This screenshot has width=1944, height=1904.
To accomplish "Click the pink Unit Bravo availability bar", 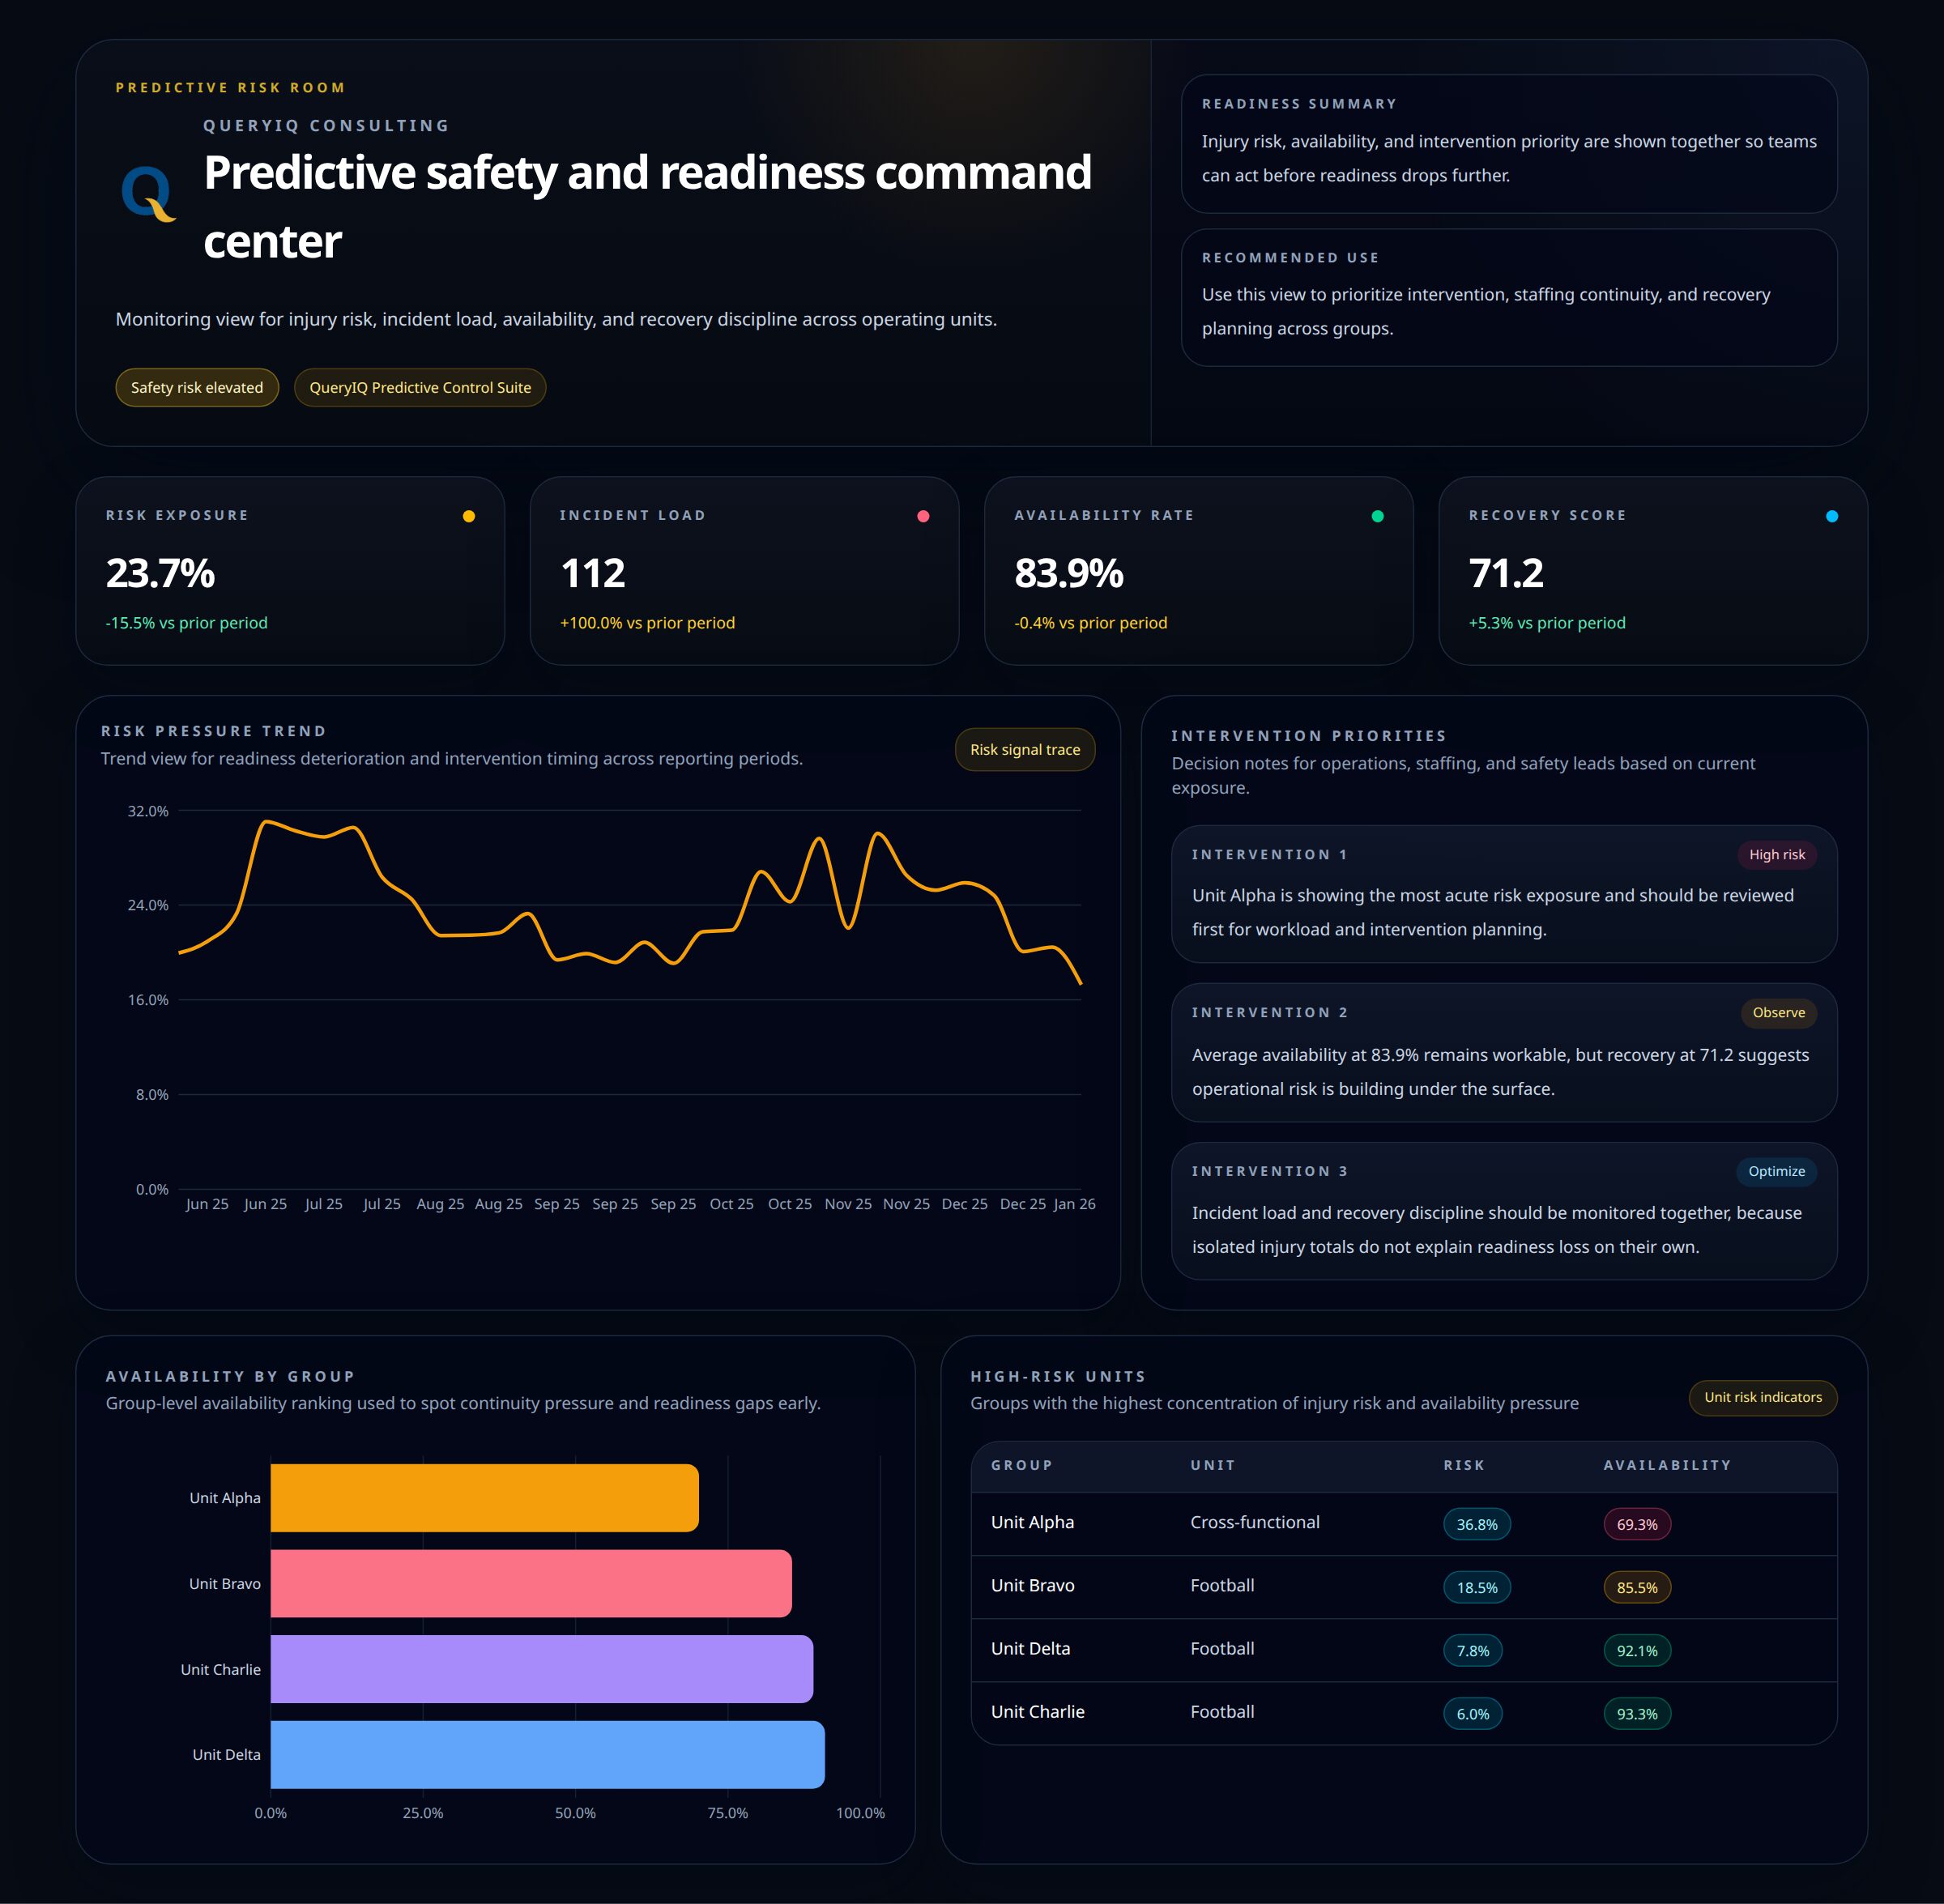I will (x=530, y=1583).
